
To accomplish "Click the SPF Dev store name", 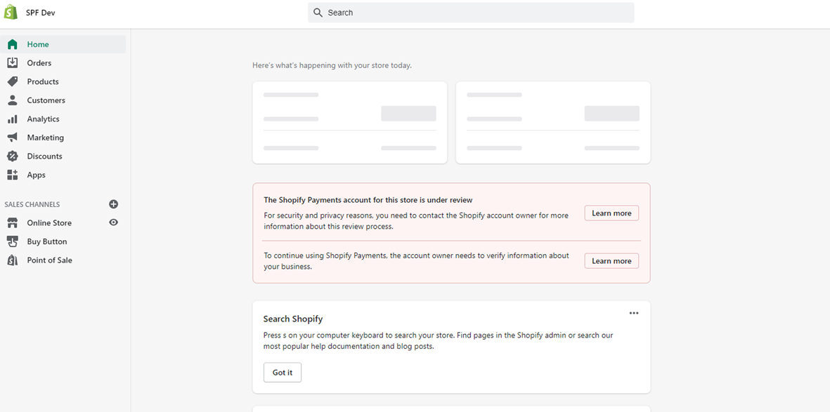I will 41,13.
